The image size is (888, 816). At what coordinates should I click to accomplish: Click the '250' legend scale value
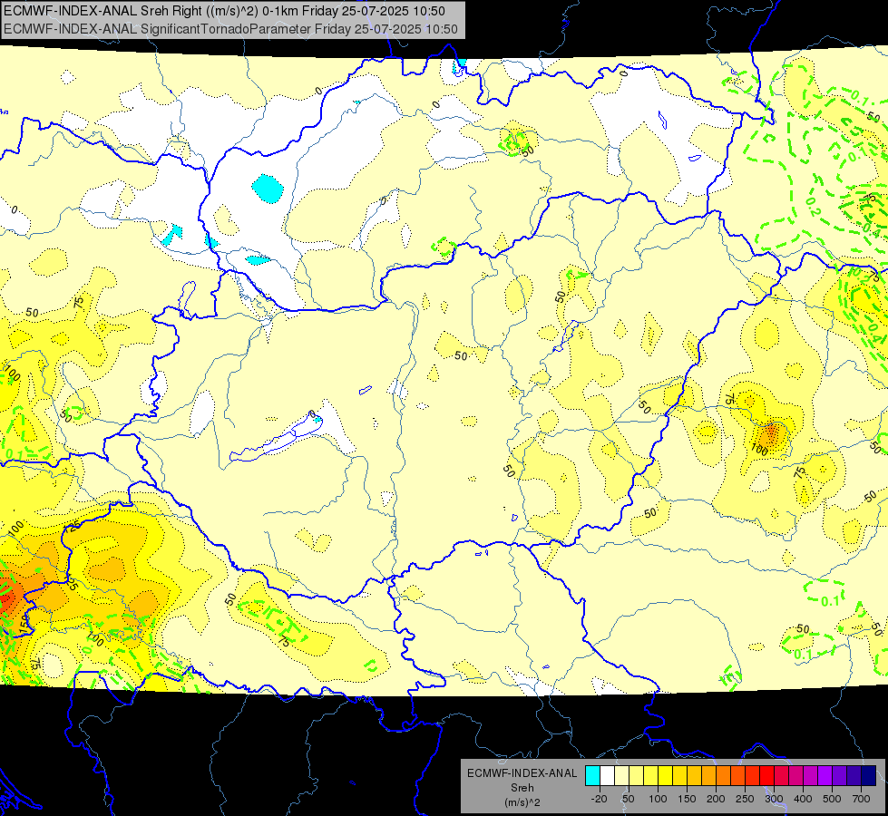coord(745,799)
